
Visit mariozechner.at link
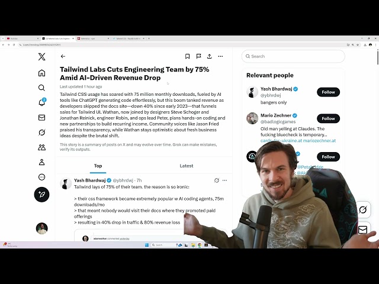[x=319, y=141]
